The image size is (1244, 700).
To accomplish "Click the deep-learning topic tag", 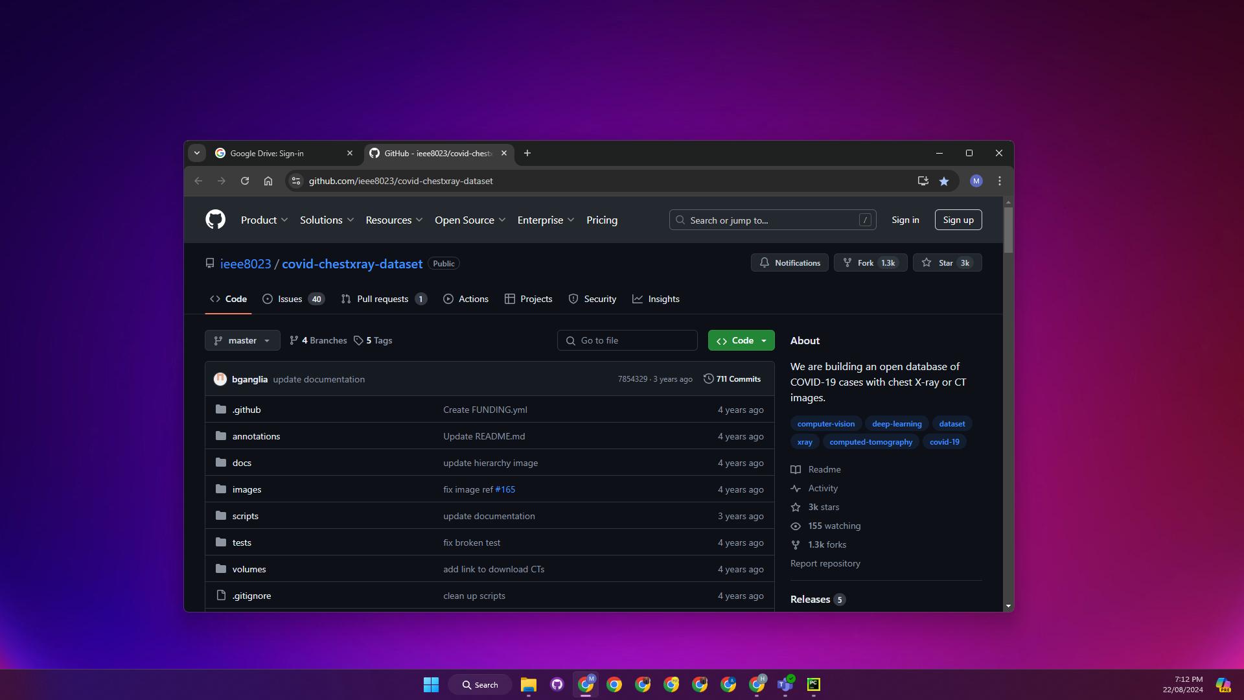I will point(897,423).
